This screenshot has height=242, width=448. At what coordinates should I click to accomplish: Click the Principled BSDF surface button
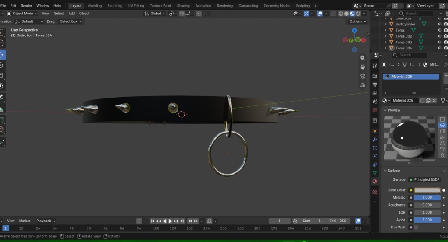pyautogui.click(x=424, y=179)
